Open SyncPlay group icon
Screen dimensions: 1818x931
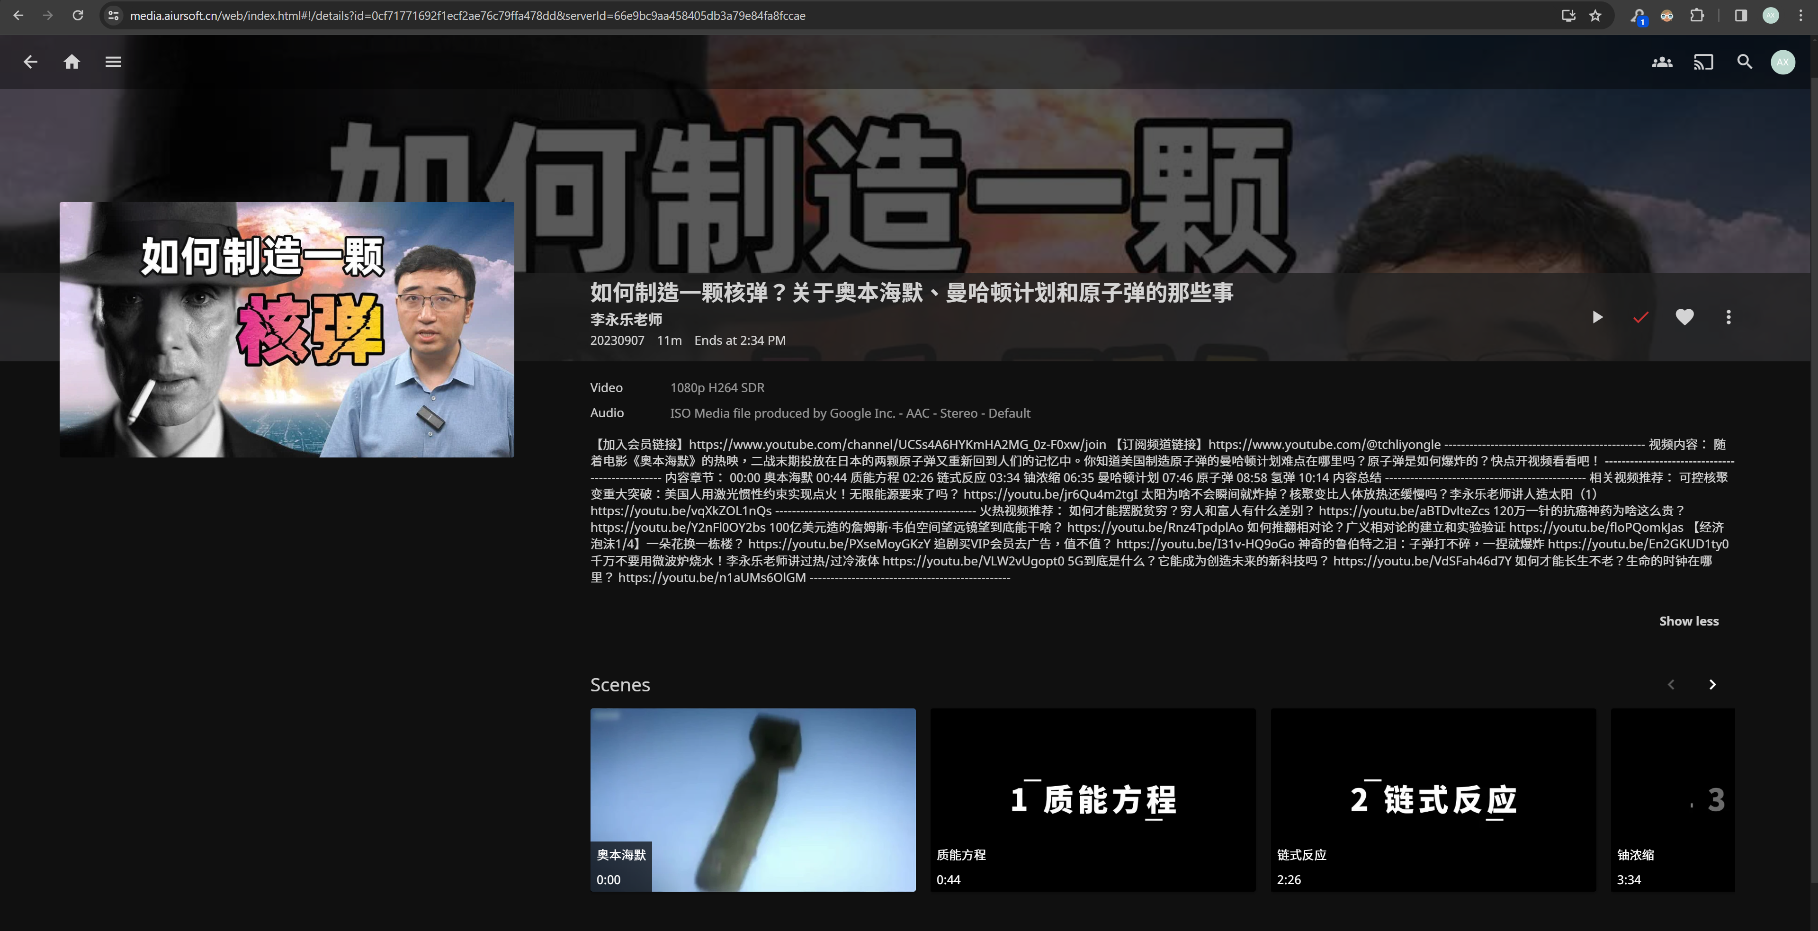point(1662,62)
